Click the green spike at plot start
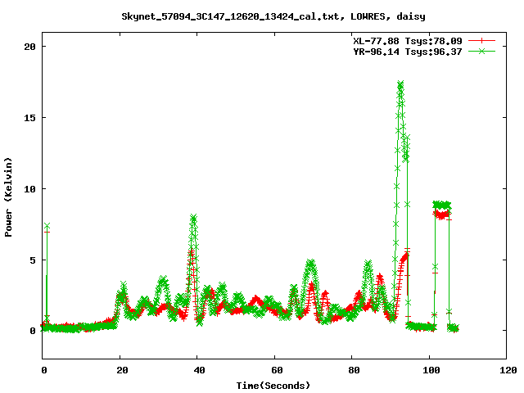The width and height of the screenshot is (524, 393). [47, 226]
